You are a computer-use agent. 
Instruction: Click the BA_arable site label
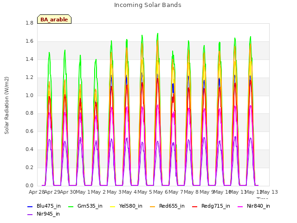[x=54, y=19]
